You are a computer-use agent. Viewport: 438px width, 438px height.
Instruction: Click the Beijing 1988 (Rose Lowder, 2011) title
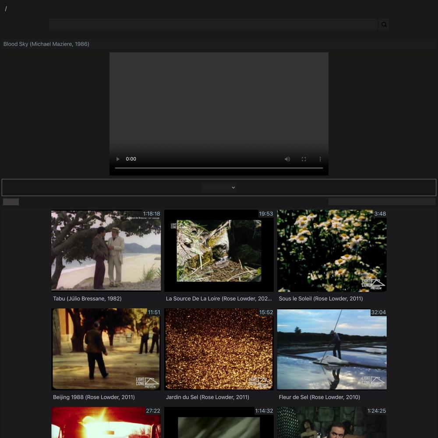94,397
